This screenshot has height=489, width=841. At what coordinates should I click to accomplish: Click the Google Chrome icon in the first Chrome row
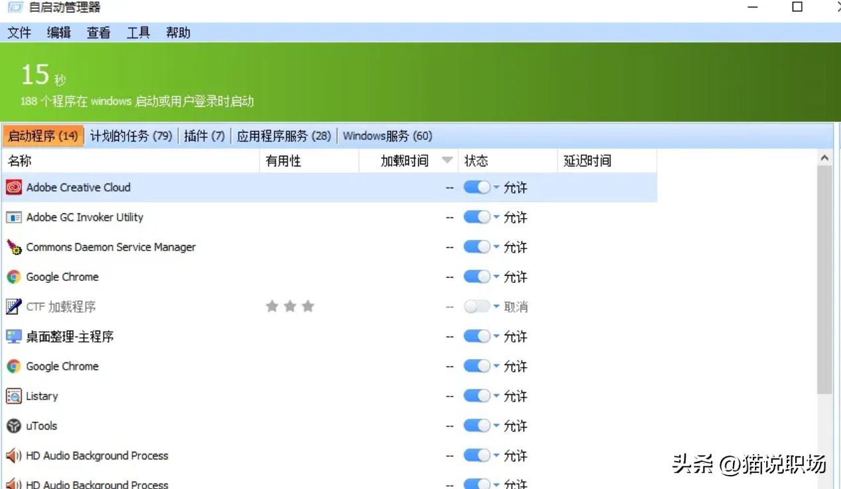pos(15,276)
